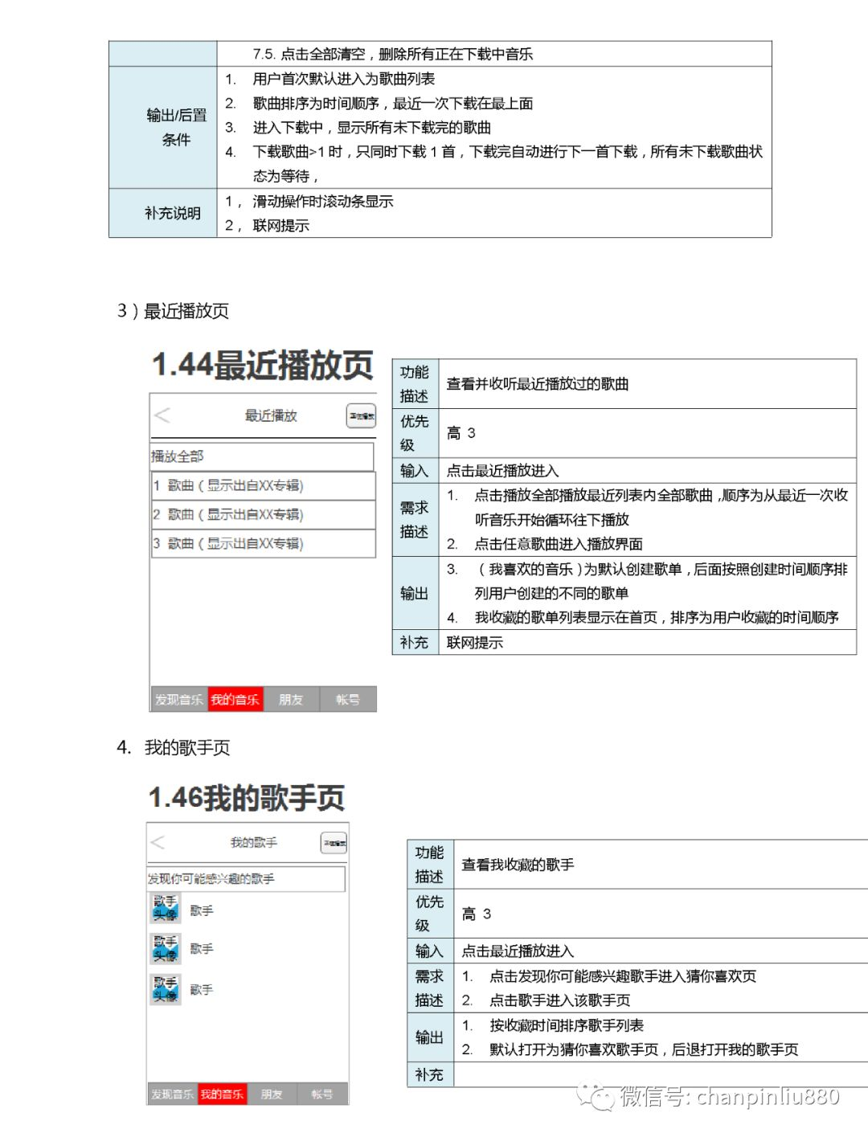Screen dimensions: 868x1137
Task: Click heading 1.46我的歌手页
Action: (x=247, y=798)
